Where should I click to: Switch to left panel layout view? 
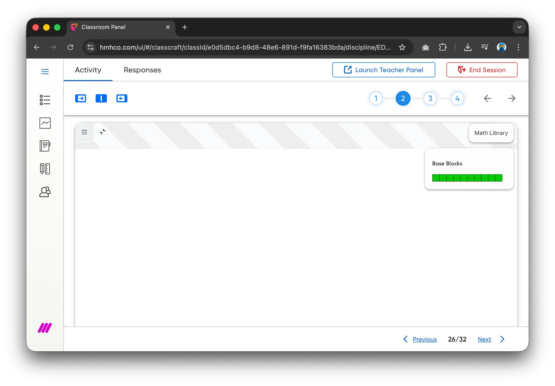click(x=81, y=99)
